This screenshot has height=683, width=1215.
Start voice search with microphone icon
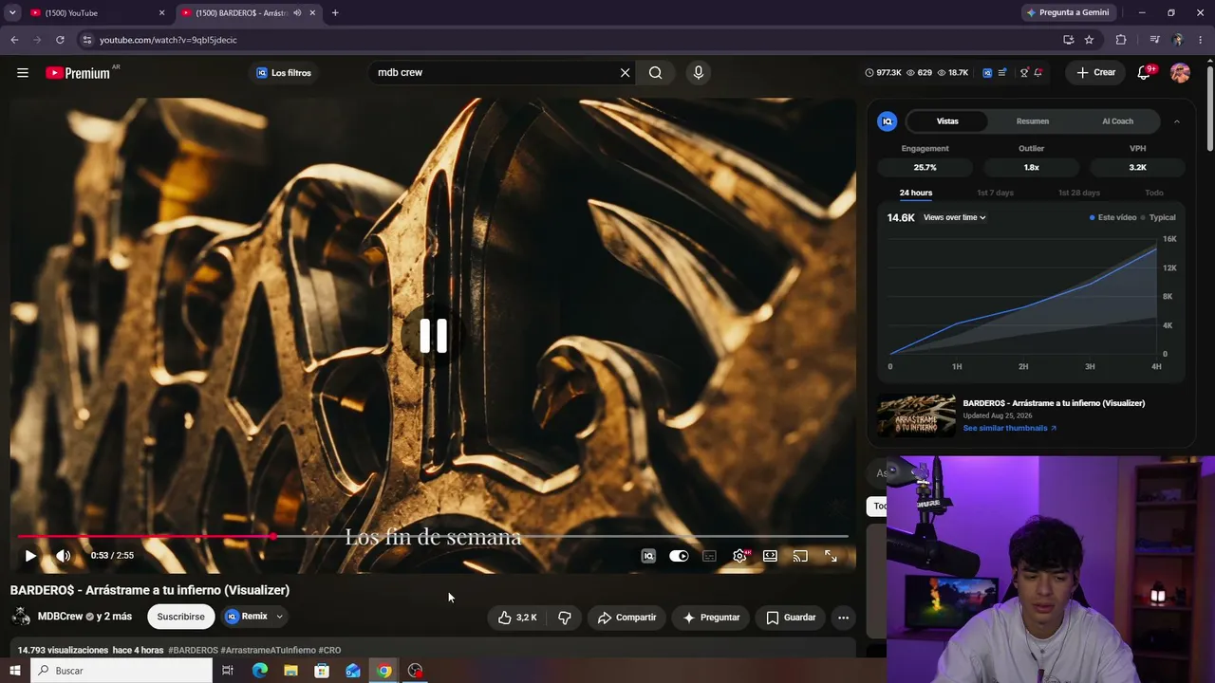point(699,73)
